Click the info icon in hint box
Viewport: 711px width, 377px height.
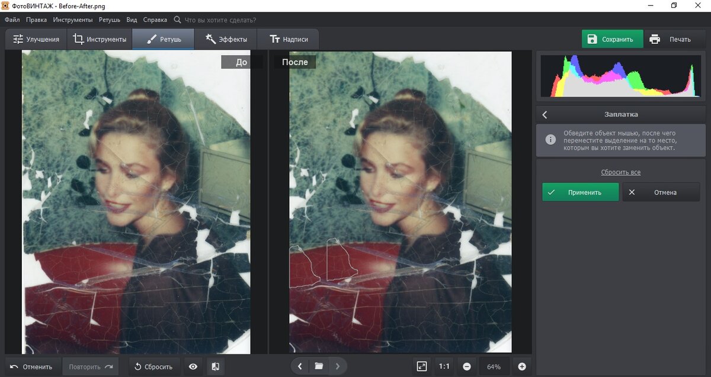coord(550,140)
